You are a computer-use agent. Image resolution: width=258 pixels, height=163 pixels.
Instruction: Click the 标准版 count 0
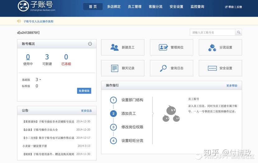37,86
